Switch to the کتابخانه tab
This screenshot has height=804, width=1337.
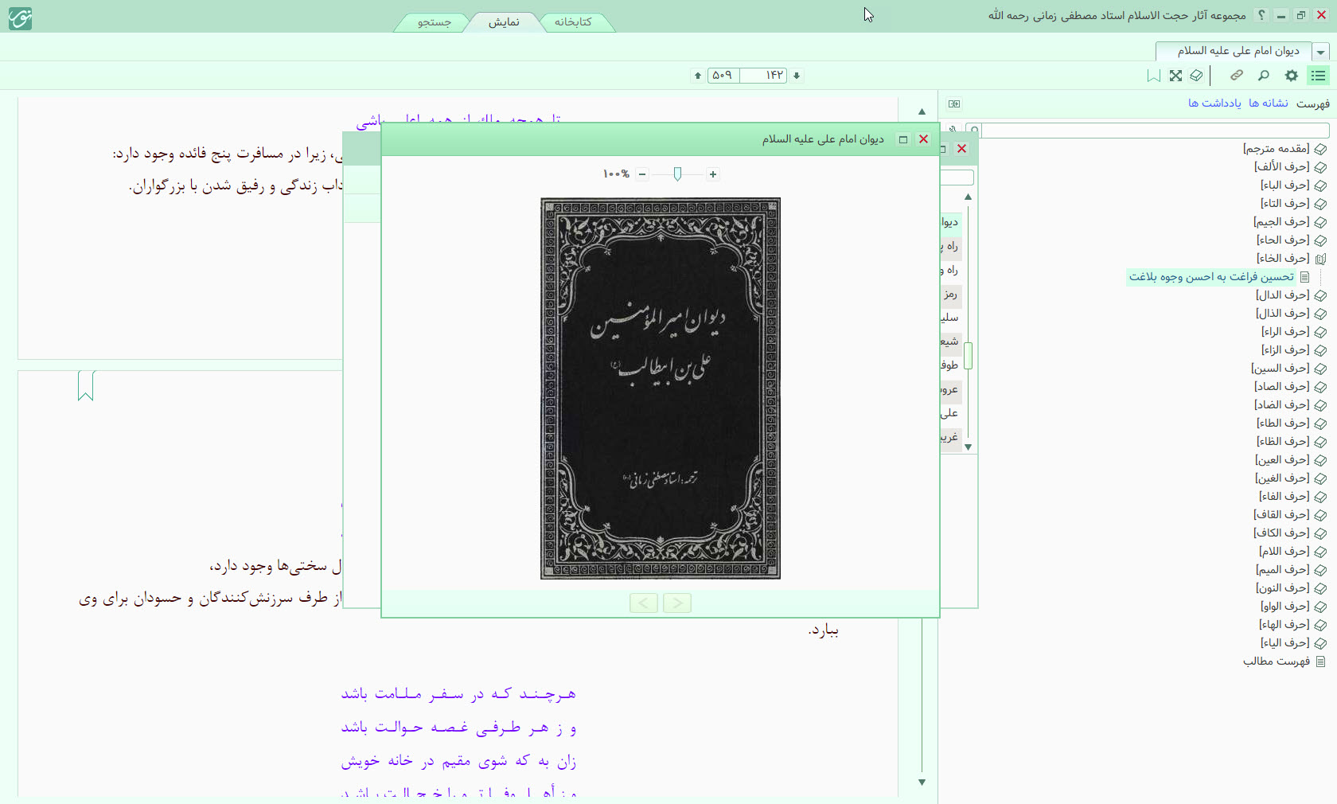point(573,22)
